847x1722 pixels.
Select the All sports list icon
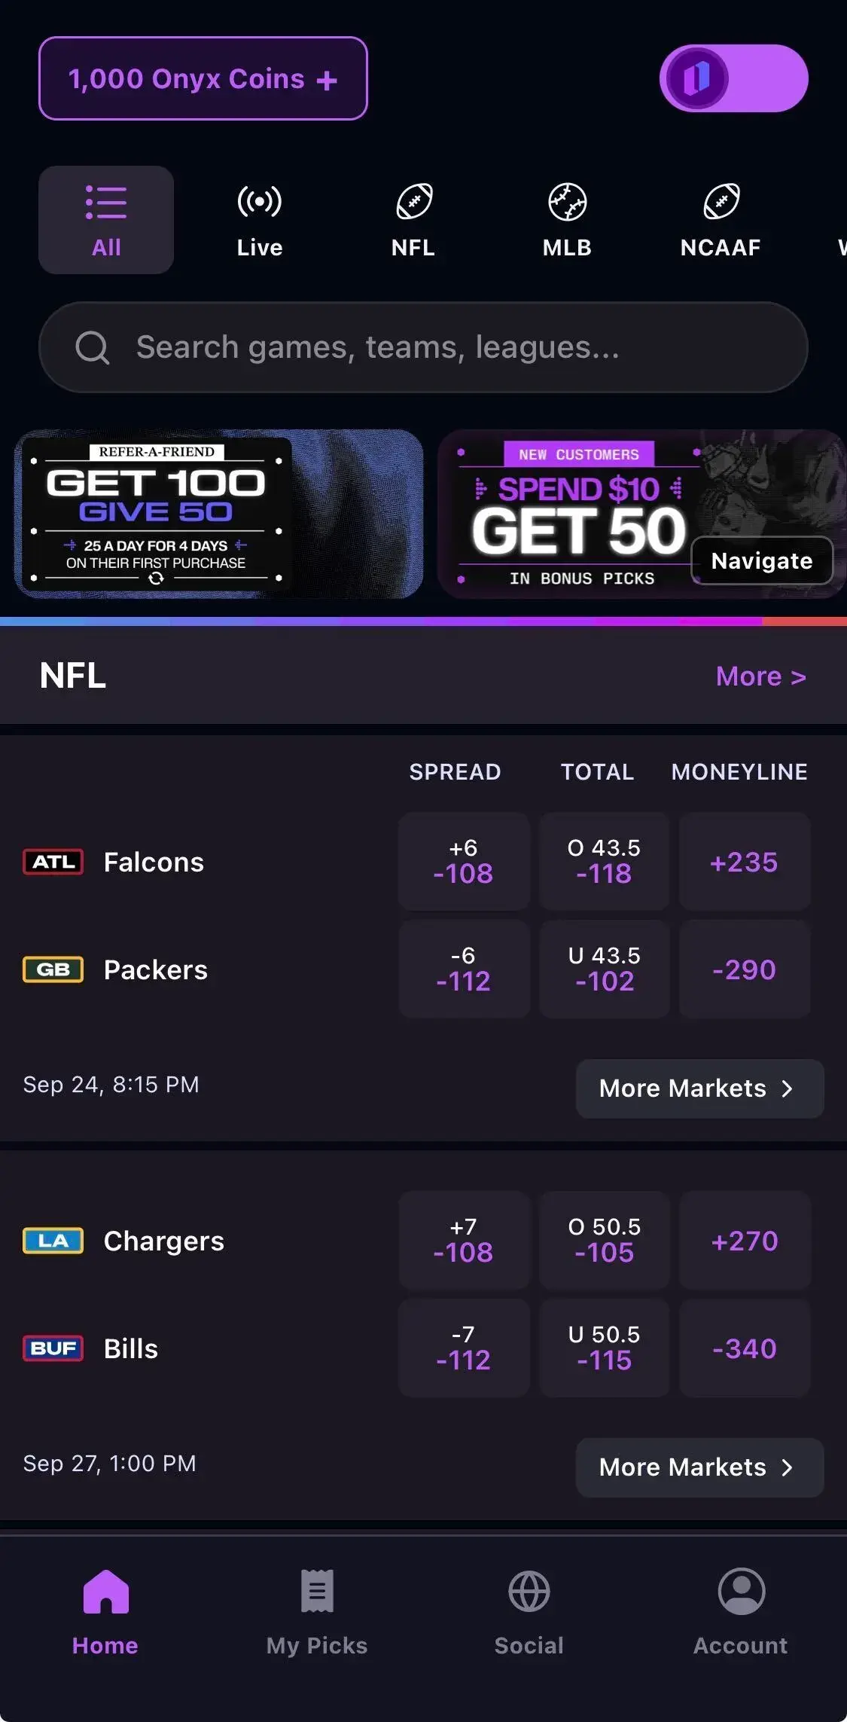106,203
